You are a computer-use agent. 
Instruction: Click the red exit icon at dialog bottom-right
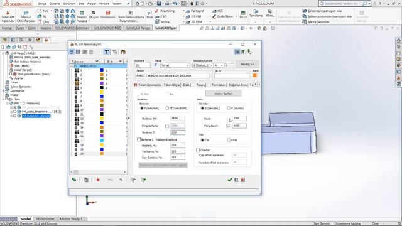(243, 180)
